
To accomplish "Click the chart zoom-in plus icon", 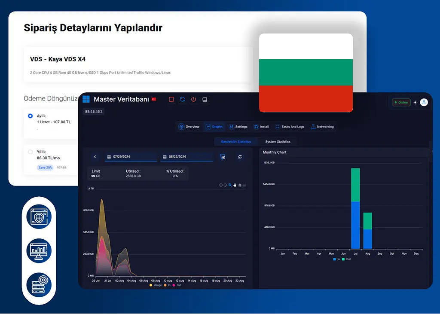I will click(221, 185).
